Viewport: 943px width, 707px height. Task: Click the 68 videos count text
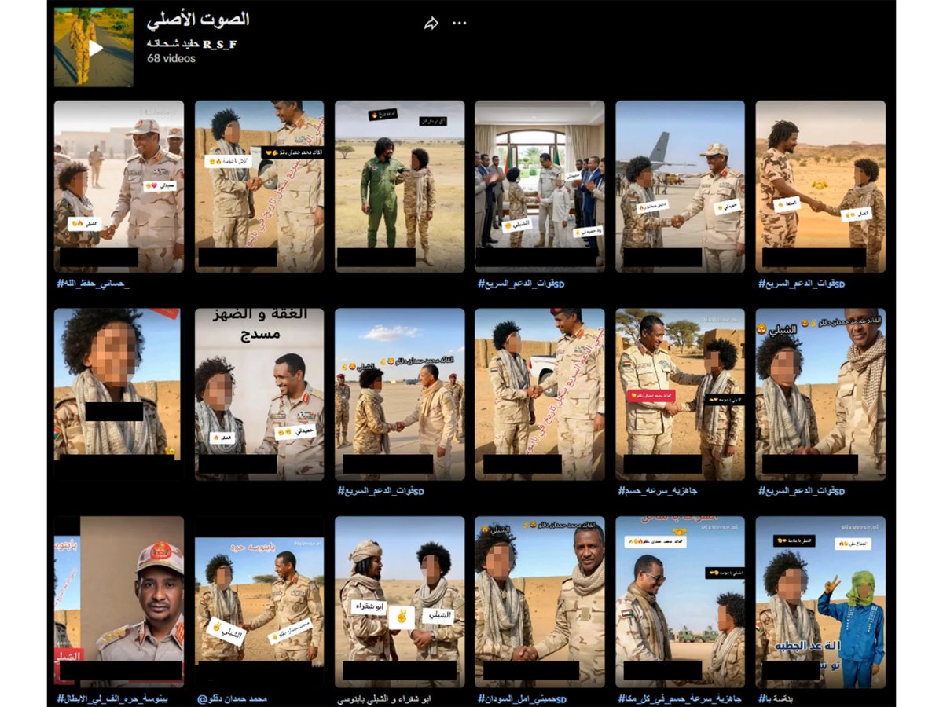click(x=171, y=58)
